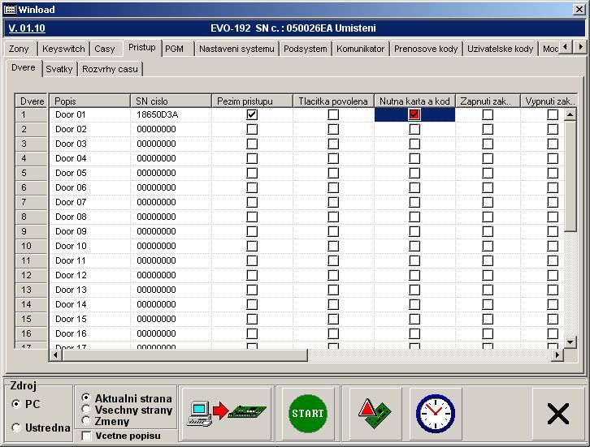Image resolution: width=590 pixels, height=447 pixels.
Task: Toggle Pezim pristupu checkbox for Door 01
Action: [252, 115]
